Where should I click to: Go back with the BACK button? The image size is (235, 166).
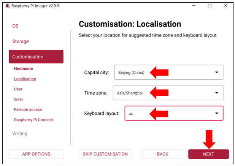(x=163, y=154)
